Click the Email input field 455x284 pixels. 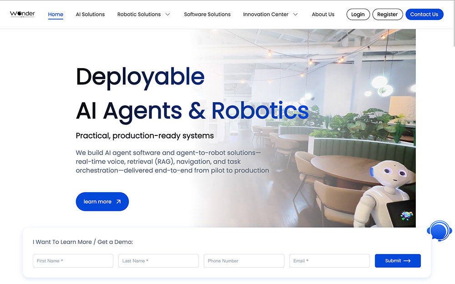tap(329, 261)
